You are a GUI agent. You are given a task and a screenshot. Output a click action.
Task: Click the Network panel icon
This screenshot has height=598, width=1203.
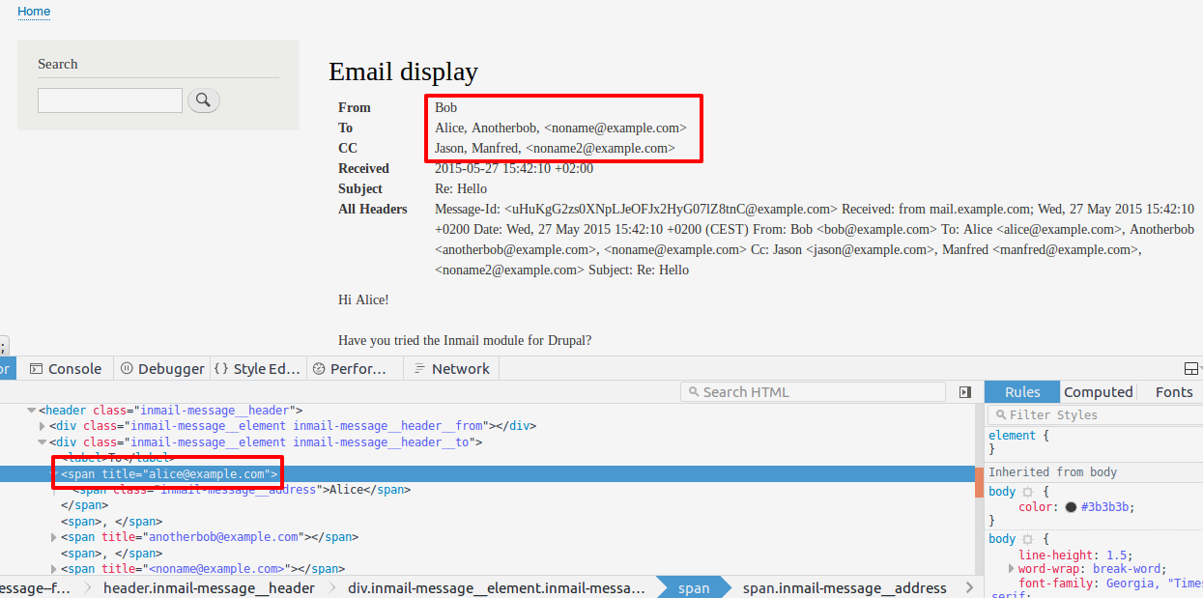pos(419,368)
